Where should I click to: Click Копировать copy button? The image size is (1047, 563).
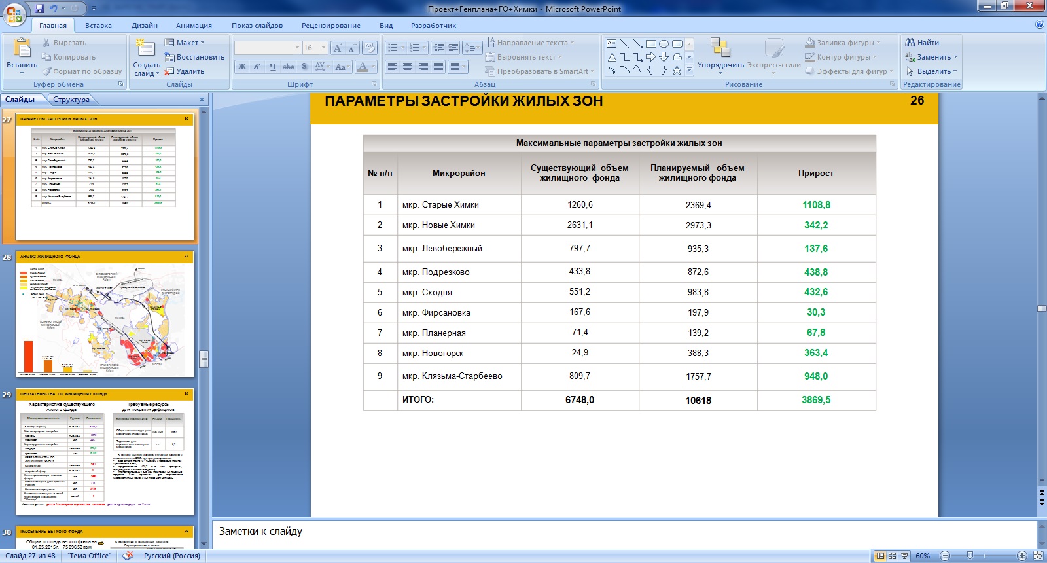tap(69, 57)
